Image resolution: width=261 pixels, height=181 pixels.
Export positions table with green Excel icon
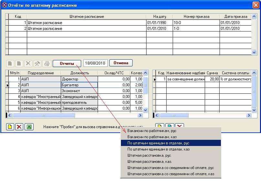29,127
